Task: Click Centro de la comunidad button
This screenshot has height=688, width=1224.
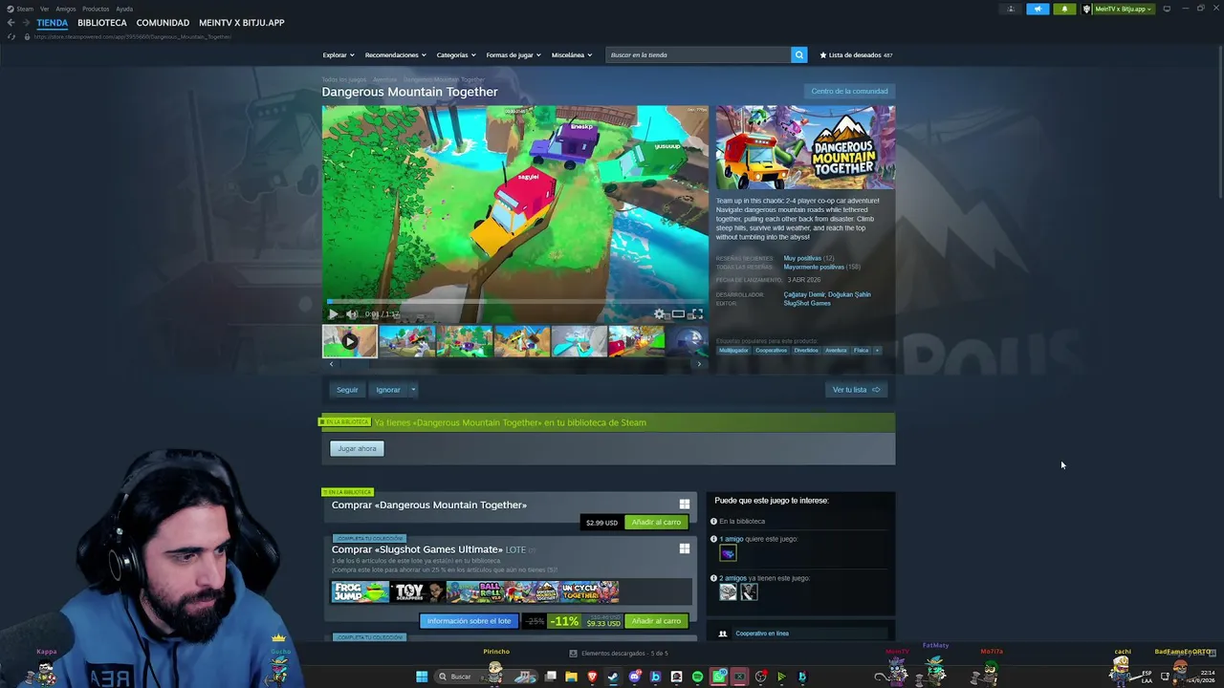Action: tap(849, 92)
